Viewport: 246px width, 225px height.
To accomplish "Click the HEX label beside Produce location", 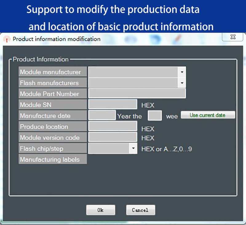I will 148,129.
